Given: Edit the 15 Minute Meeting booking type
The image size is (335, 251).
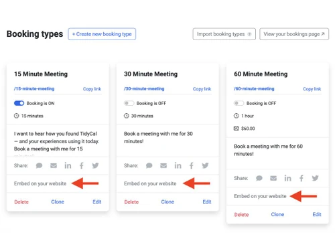Looking at the screenshot, I should 97,201.
